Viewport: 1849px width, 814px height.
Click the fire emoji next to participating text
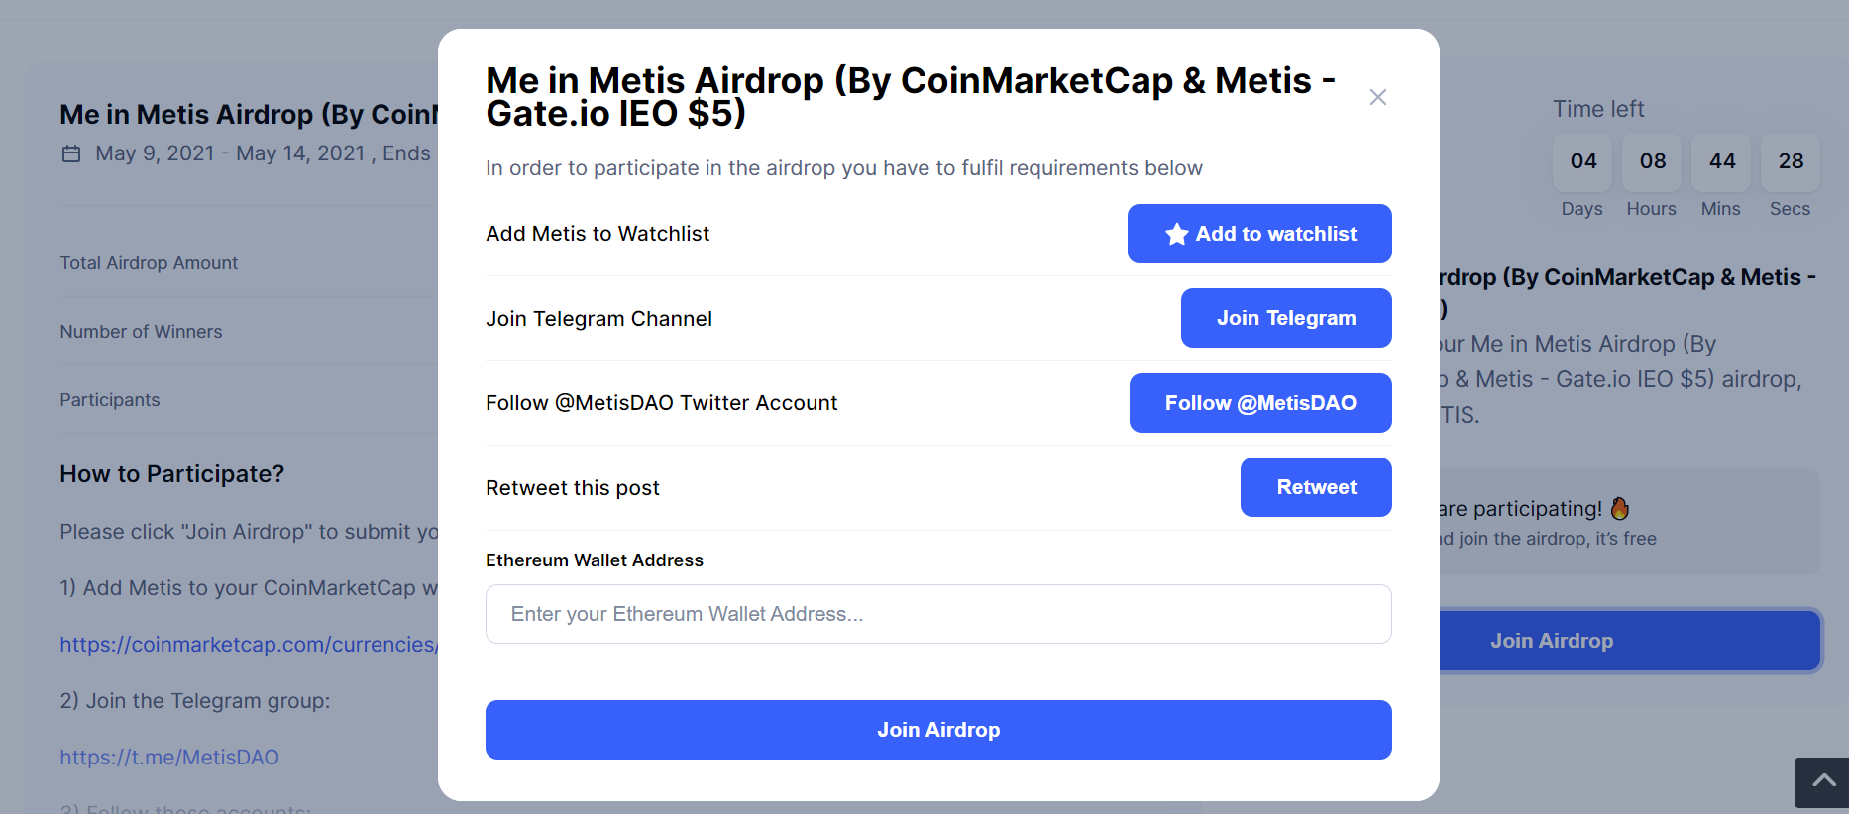point(1620,508)
